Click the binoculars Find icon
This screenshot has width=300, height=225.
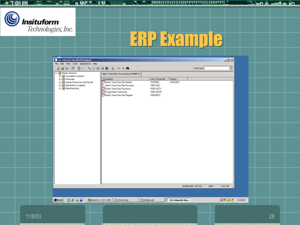click(127, 68)
